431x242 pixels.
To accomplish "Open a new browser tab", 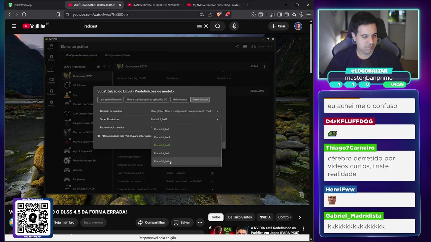I will click(x=248, y=5).
